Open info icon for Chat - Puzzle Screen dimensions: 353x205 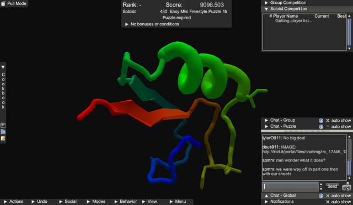tap(321, 127)
